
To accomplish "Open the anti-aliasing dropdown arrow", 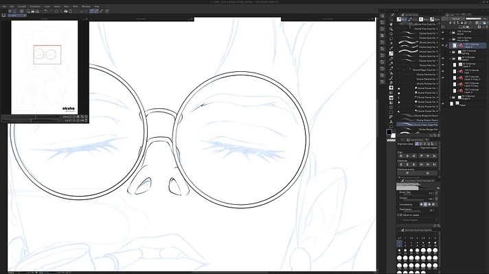I will click(x=437, y=204).
